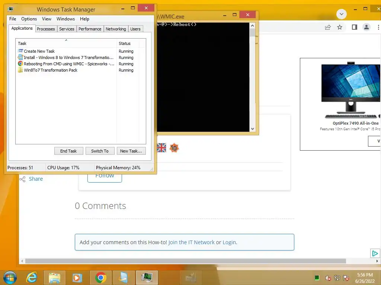Bookmark this page with the star icon

click(x=340, y=27)
